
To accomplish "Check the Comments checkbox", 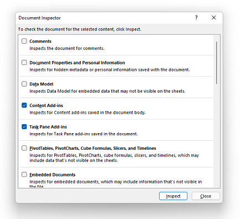I will tap(24, 41).
